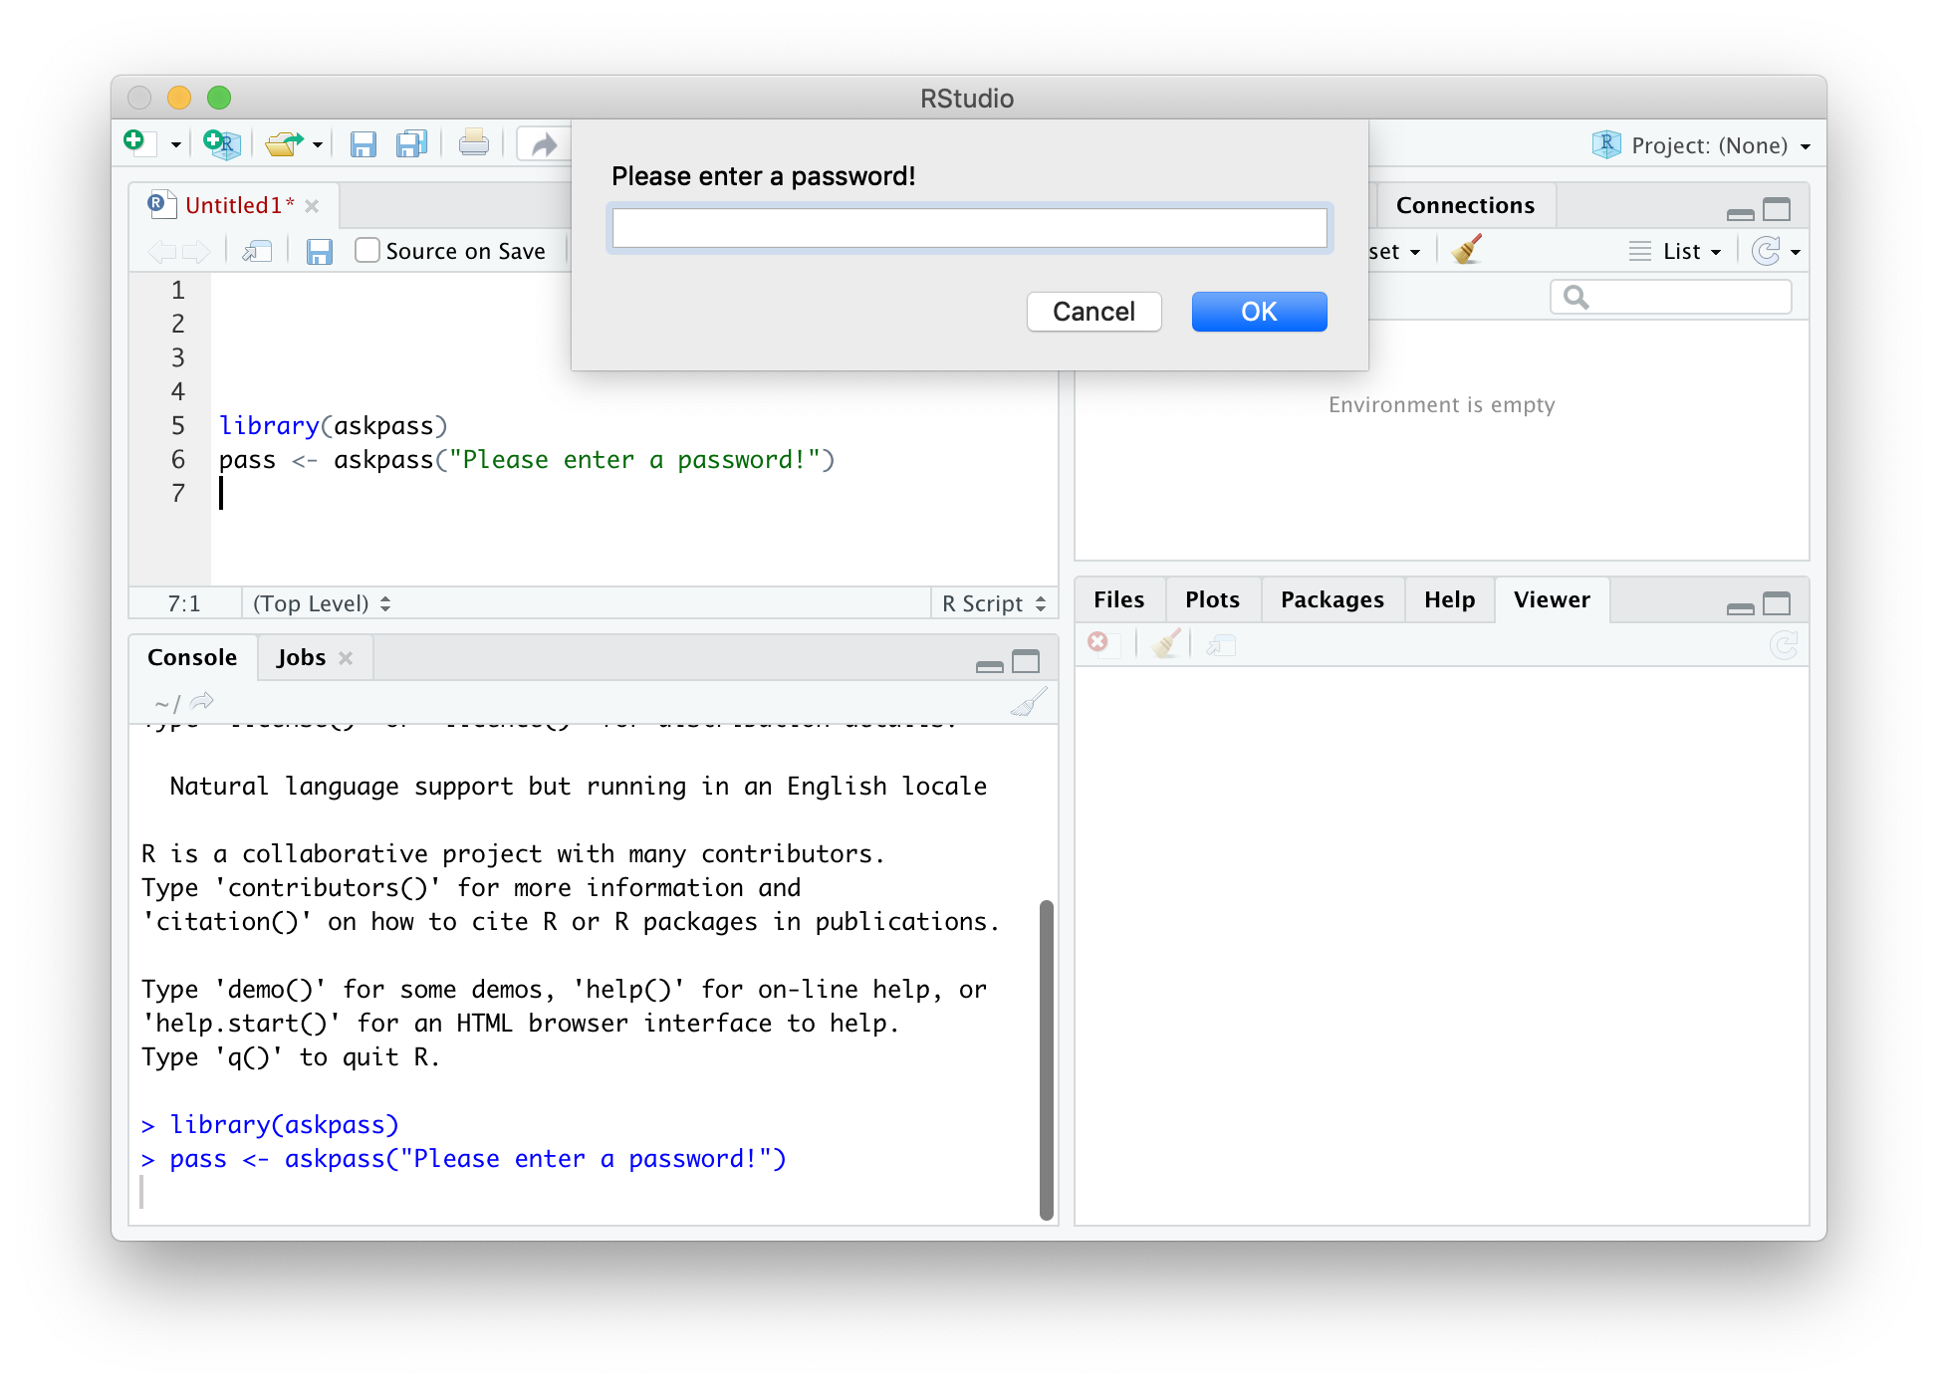Enable the Source on Save checkbox
Viewport: 1938px width, 1388px height.
click(367, 251)
